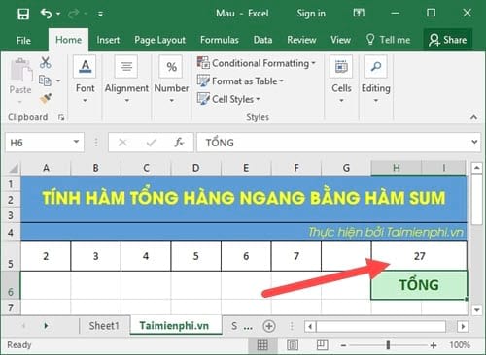Open the View tab

[x=340, y=40]
